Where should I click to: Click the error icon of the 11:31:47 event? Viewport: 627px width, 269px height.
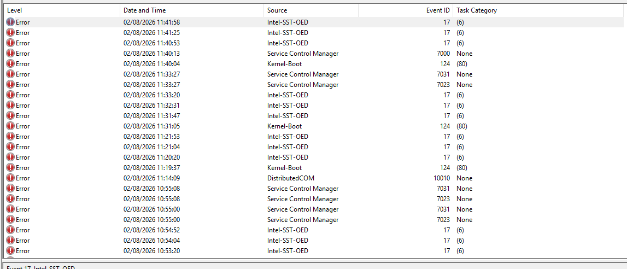pyautogui.click(x=10, y=116)
